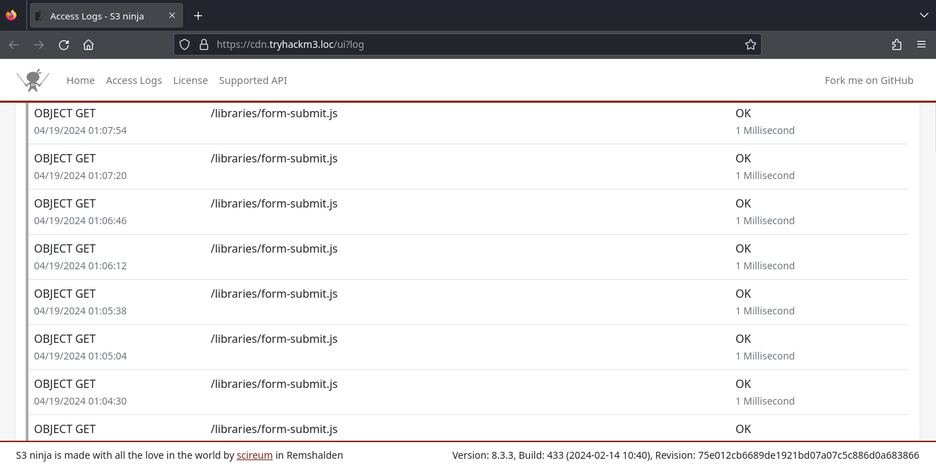Open the License page

pyautogui.click(x=190, y=81)
